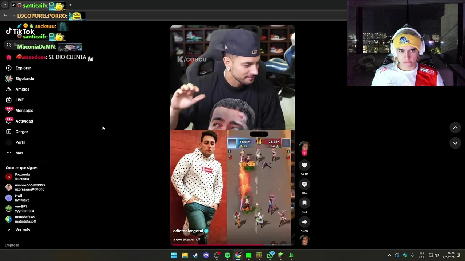Image resolution: width=465 pixels, height=261 pixels.
Task: Open Actividad in the sidebar
Action: pos(24,121)
